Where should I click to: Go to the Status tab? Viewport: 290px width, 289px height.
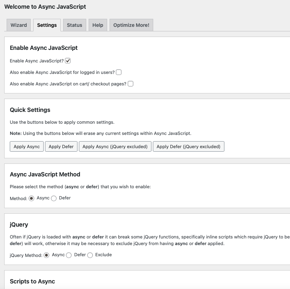coord(74,25)
